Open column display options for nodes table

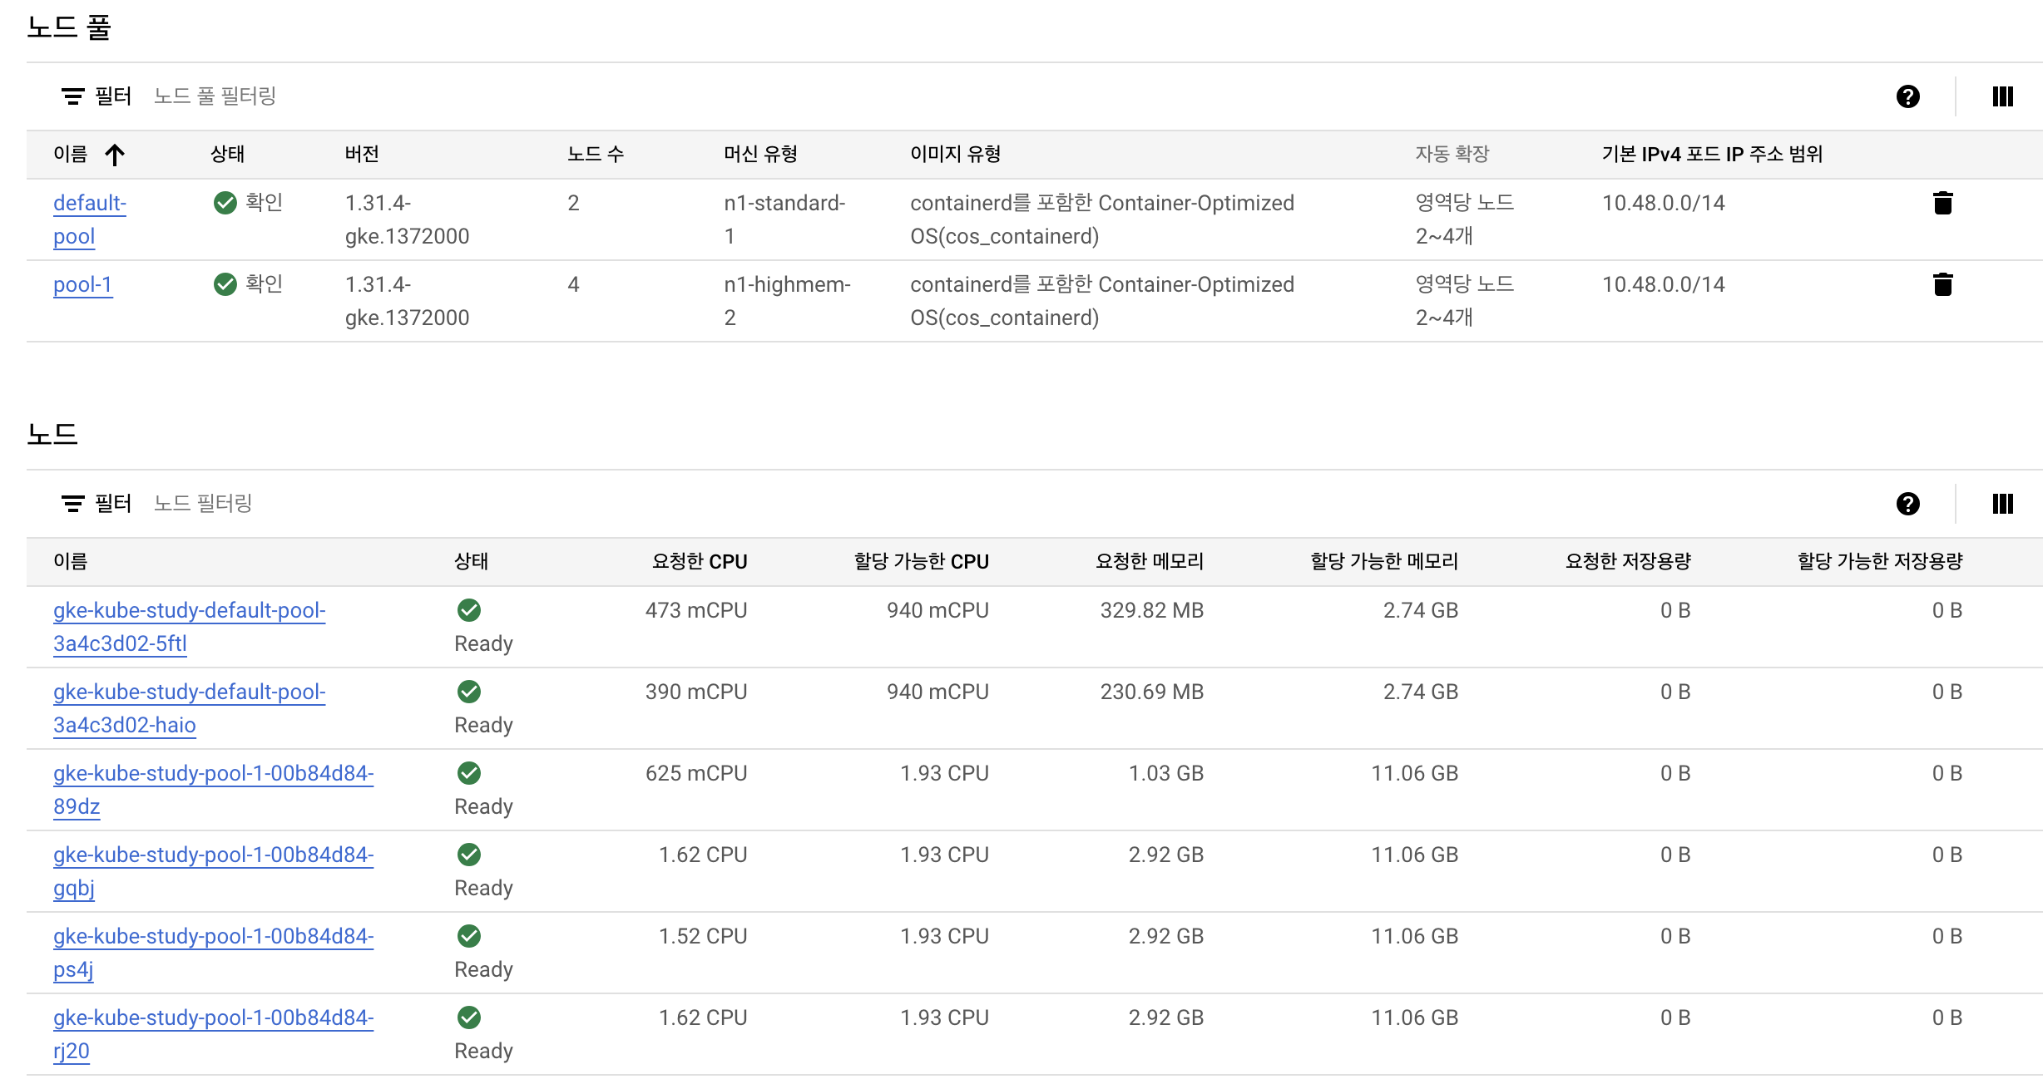(x=2002, y=504)
